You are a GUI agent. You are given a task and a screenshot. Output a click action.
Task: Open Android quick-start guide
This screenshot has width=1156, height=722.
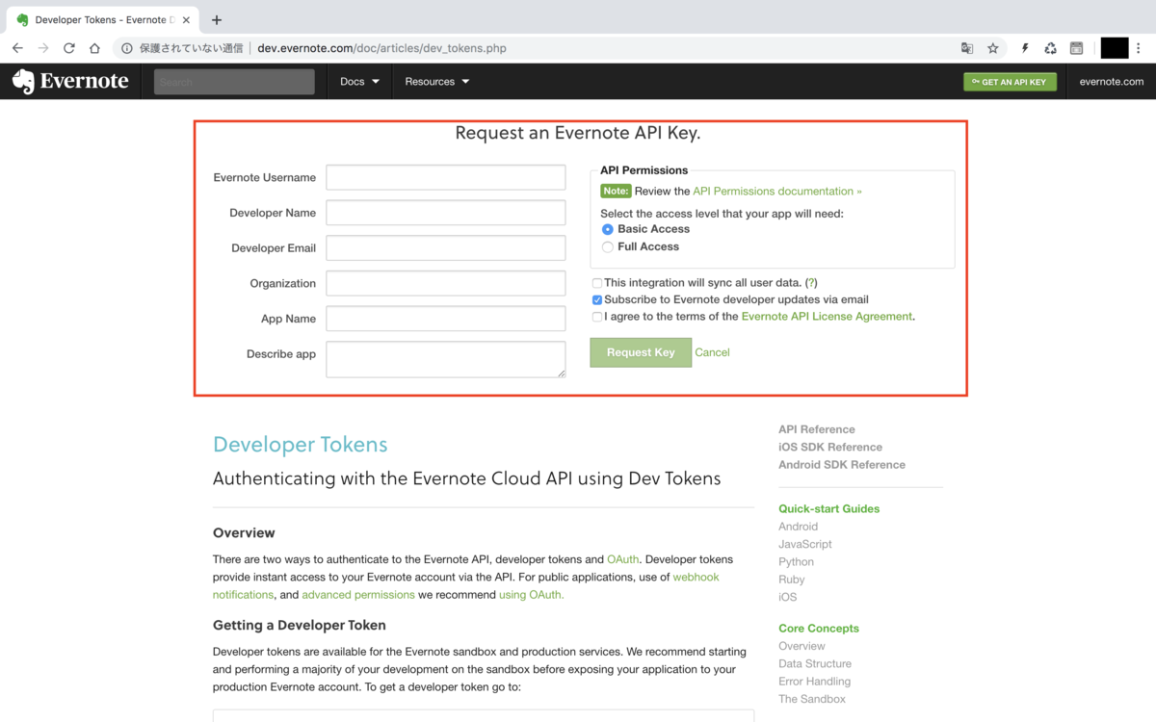pos(799,527)
